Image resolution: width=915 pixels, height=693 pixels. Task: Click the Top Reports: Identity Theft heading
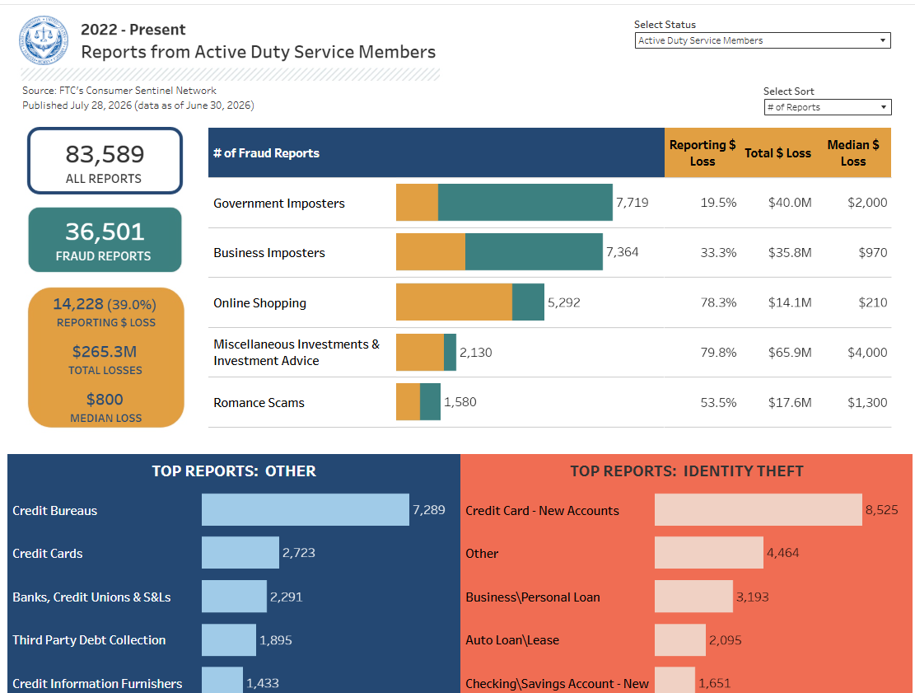[687, 471]
